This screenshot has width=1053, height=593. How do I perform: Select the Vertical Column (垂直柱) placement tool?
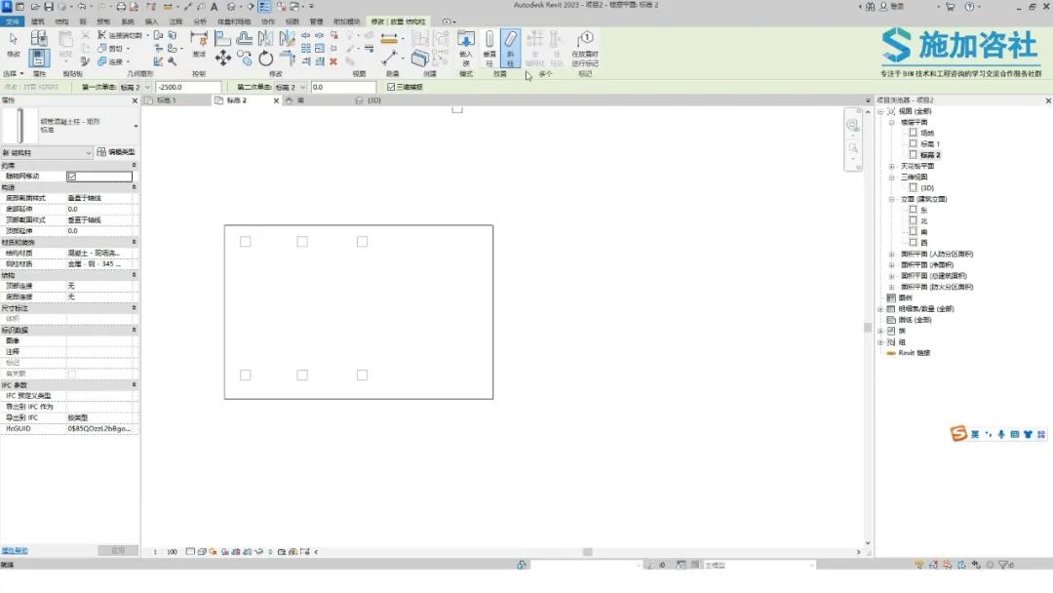489,49
